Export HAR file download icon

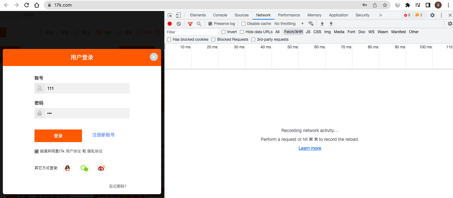pos(331,24)
